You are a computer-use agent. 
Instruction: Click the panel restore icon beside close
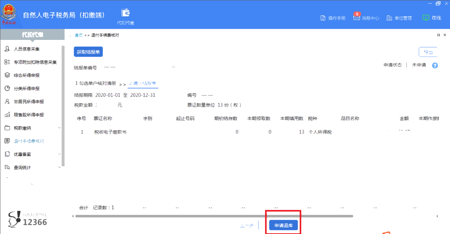438,35
